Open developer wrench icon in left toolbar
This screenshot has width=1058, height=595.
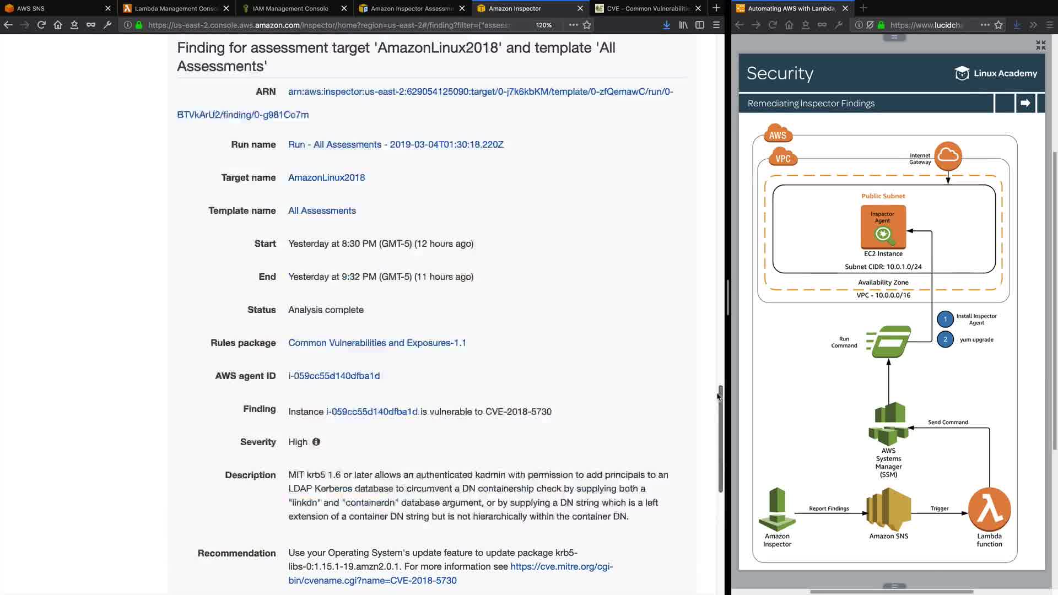(x=107, y=25)
